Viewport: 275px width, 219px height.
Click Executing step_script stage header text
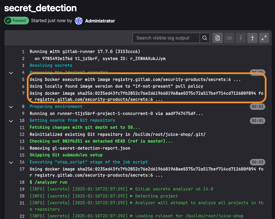pos(89,162)
